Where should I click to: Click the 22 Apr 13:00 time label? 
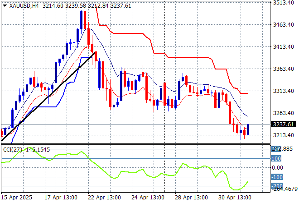click(x=104, y=198)
